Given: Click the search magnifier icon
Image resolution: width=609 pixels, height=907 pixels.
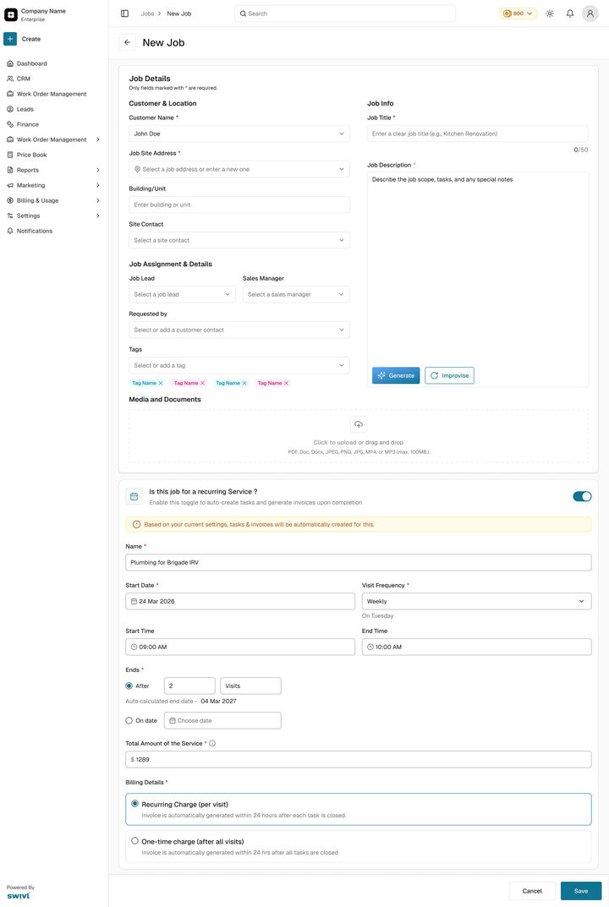Looking at the screenshot, I should tap(243, 14).
